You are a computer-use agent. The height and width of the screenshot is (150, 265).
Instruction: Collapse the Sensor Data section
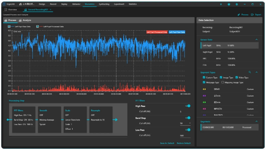256,40
